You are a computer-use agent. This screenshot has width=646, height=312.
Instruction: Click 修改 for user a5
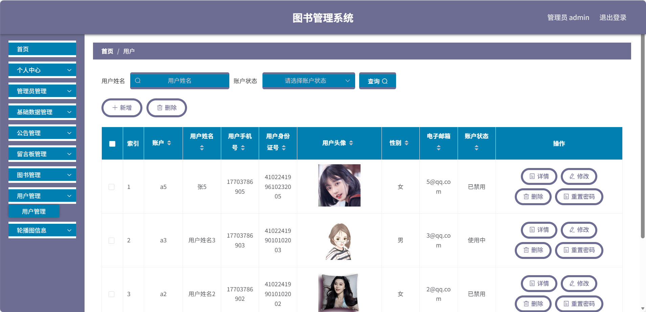(x=579, y=176)
